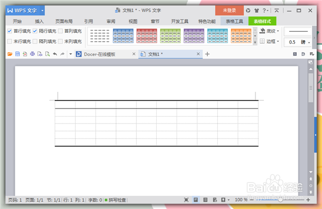
Task: Apply the plain dashed table style thumbnail
Action: [100, 36]
